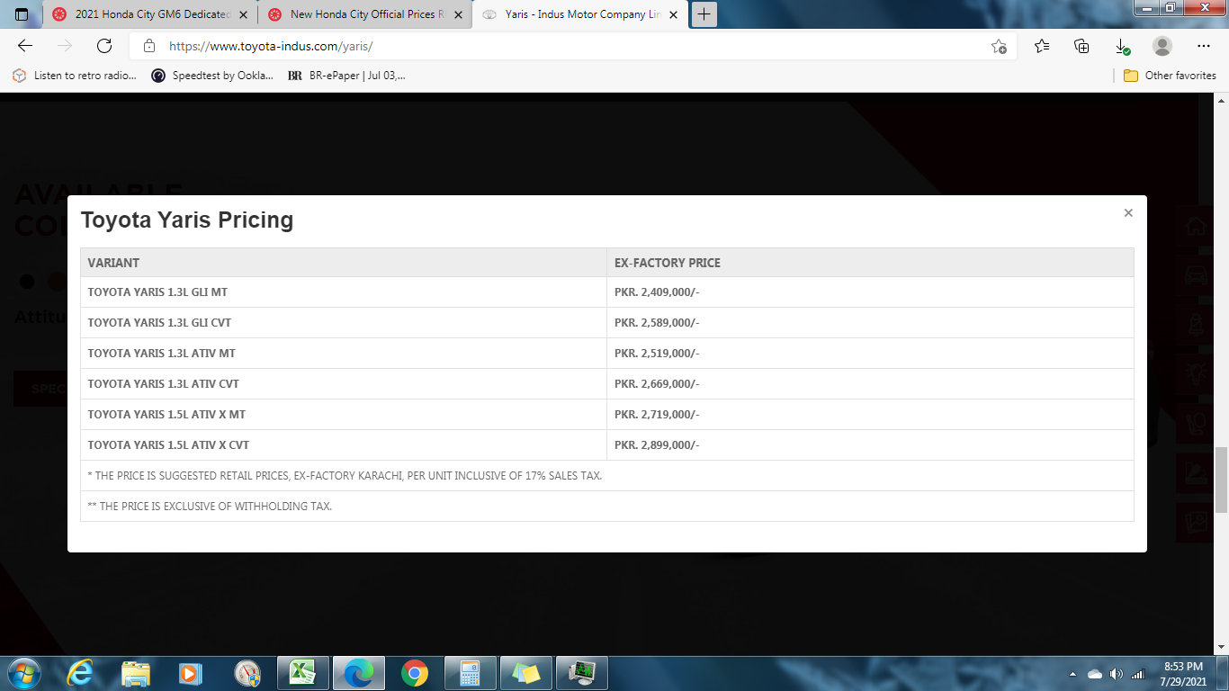Close the New Honda City Official Prices tab

click(x=458, y=14)
